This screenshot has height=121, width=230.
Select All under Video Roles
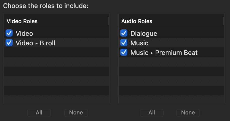[39, 113]
